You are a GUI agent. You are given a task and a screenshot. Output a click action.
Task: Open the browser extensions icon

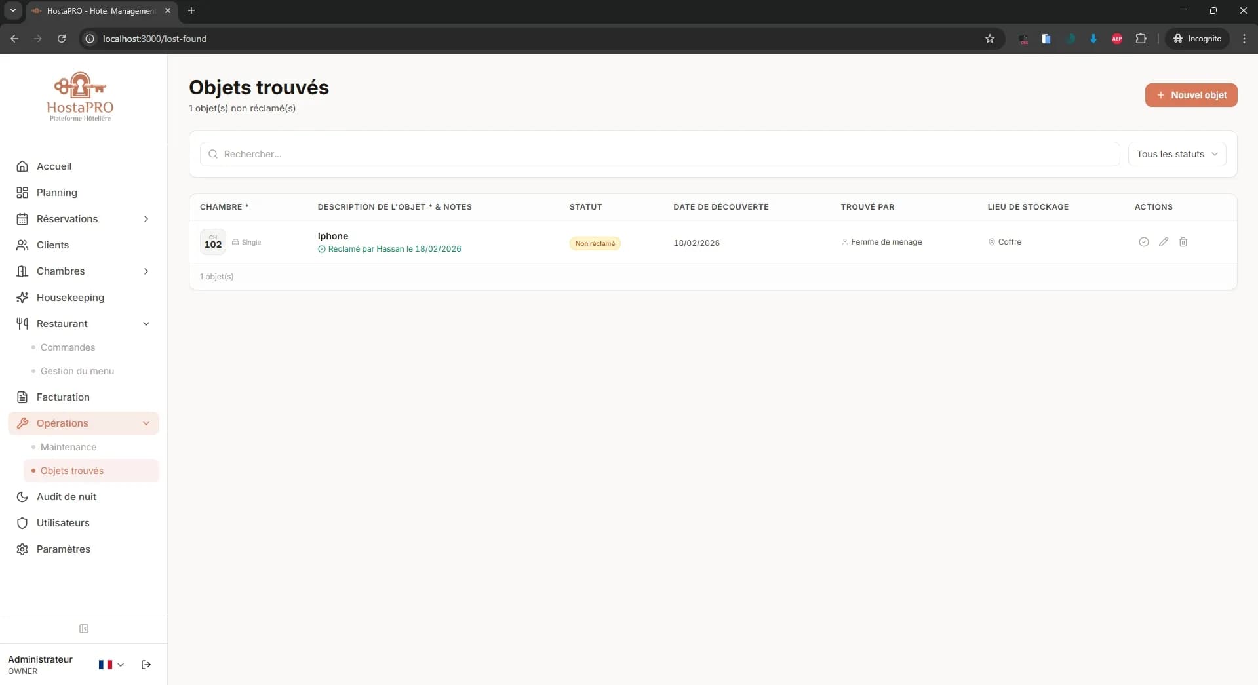click(x=1141, y=39)
